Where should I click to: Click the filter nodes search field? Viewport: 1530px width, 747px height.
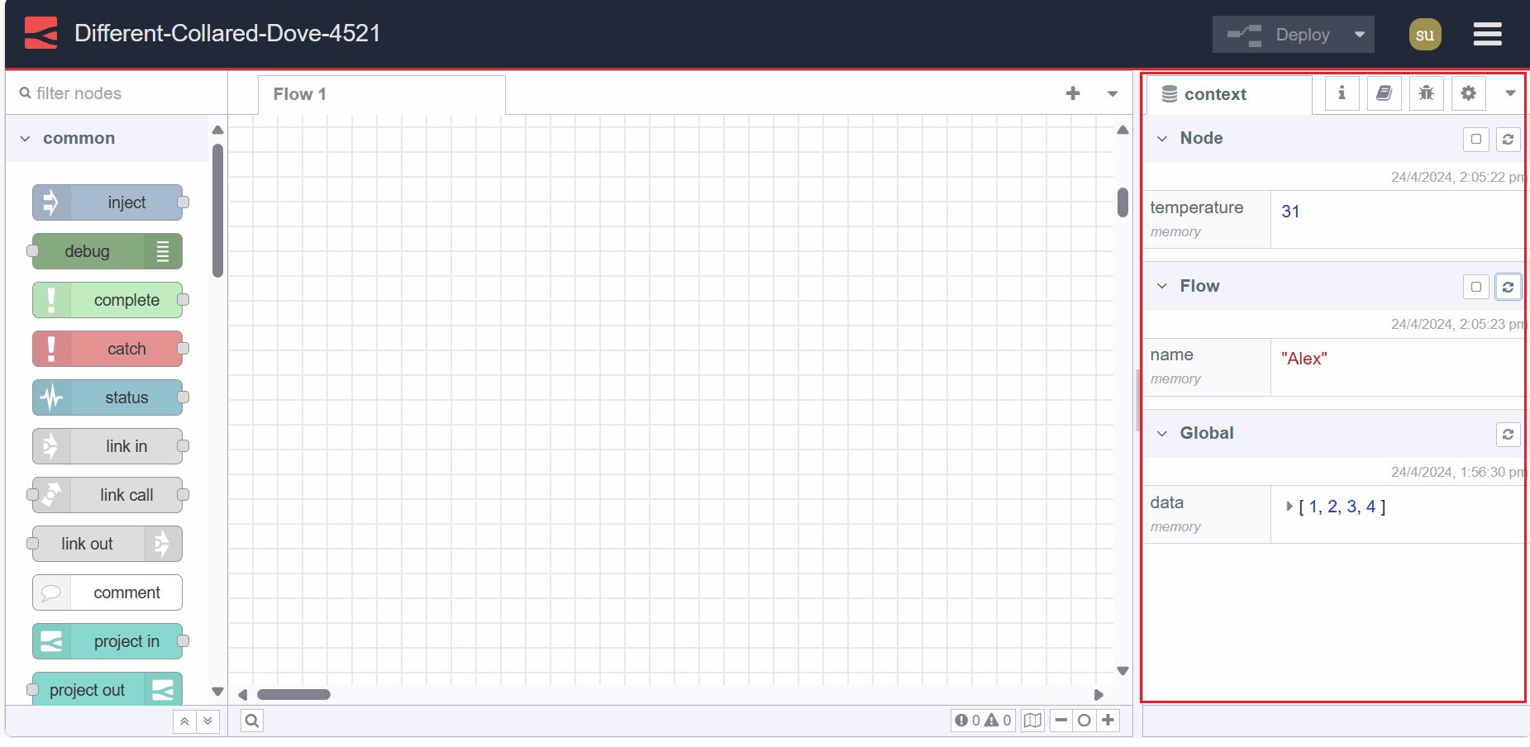(116, 93)
